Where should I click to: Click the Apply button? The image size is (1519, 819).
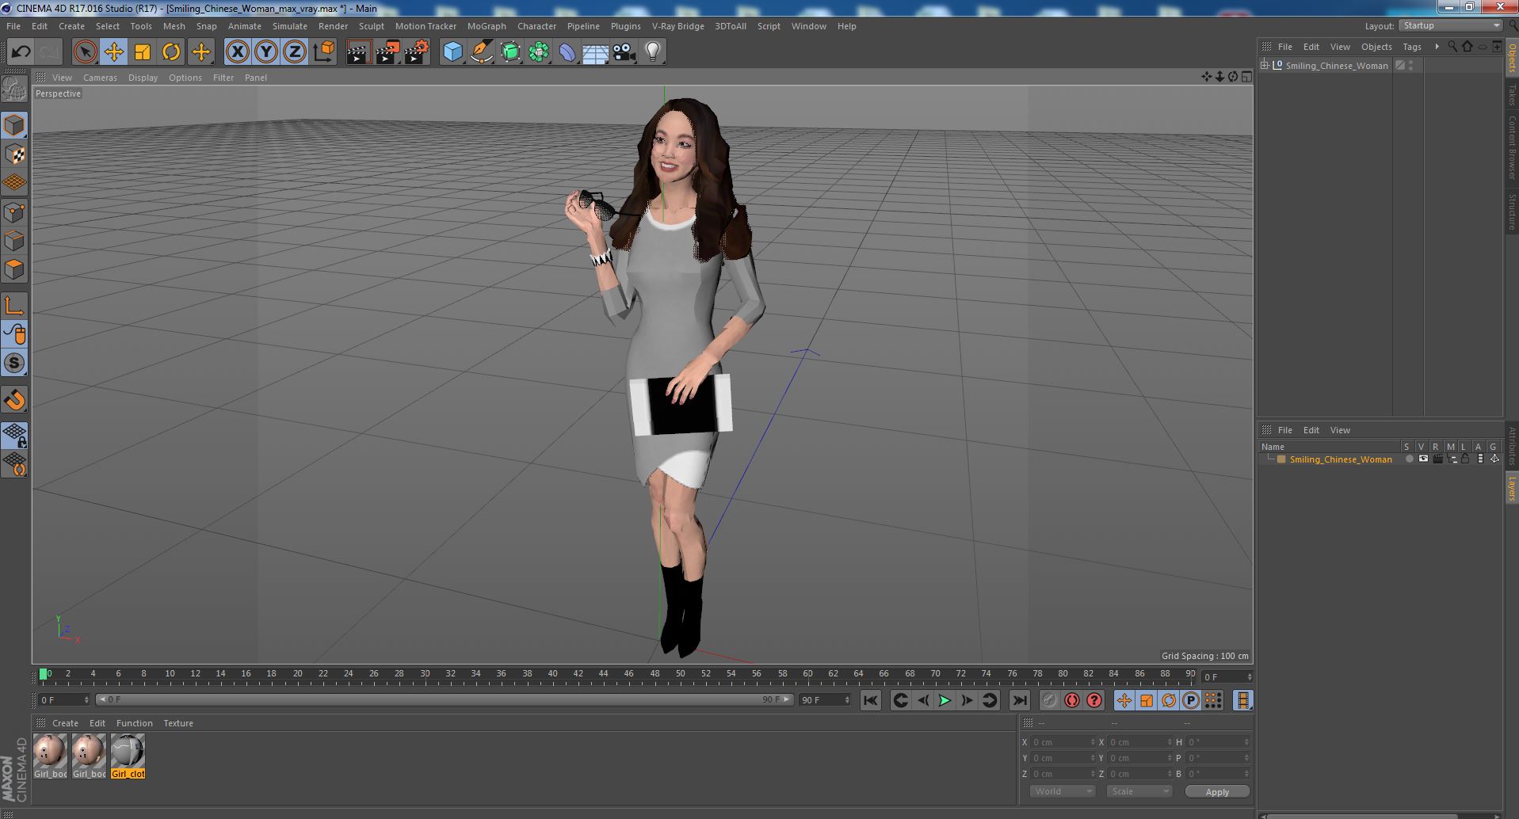(1217, 791)
